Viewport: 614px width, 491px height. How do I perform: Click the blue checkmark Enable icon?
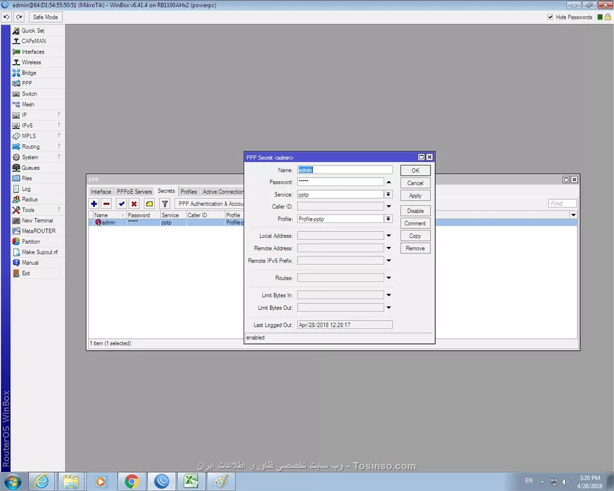121,204
